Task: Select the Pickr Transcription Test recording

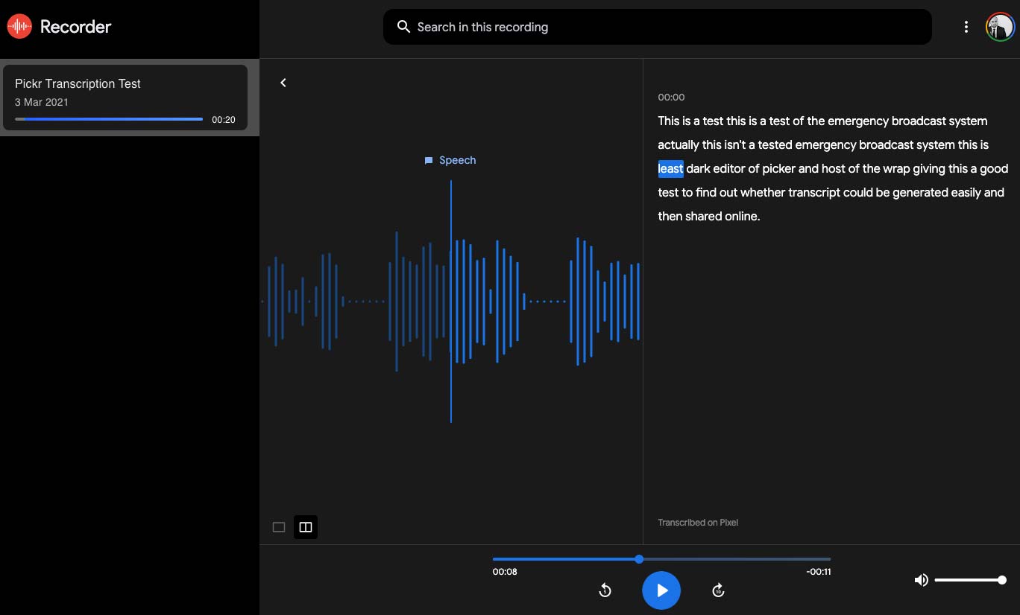Action: click(x=125, y=98)
